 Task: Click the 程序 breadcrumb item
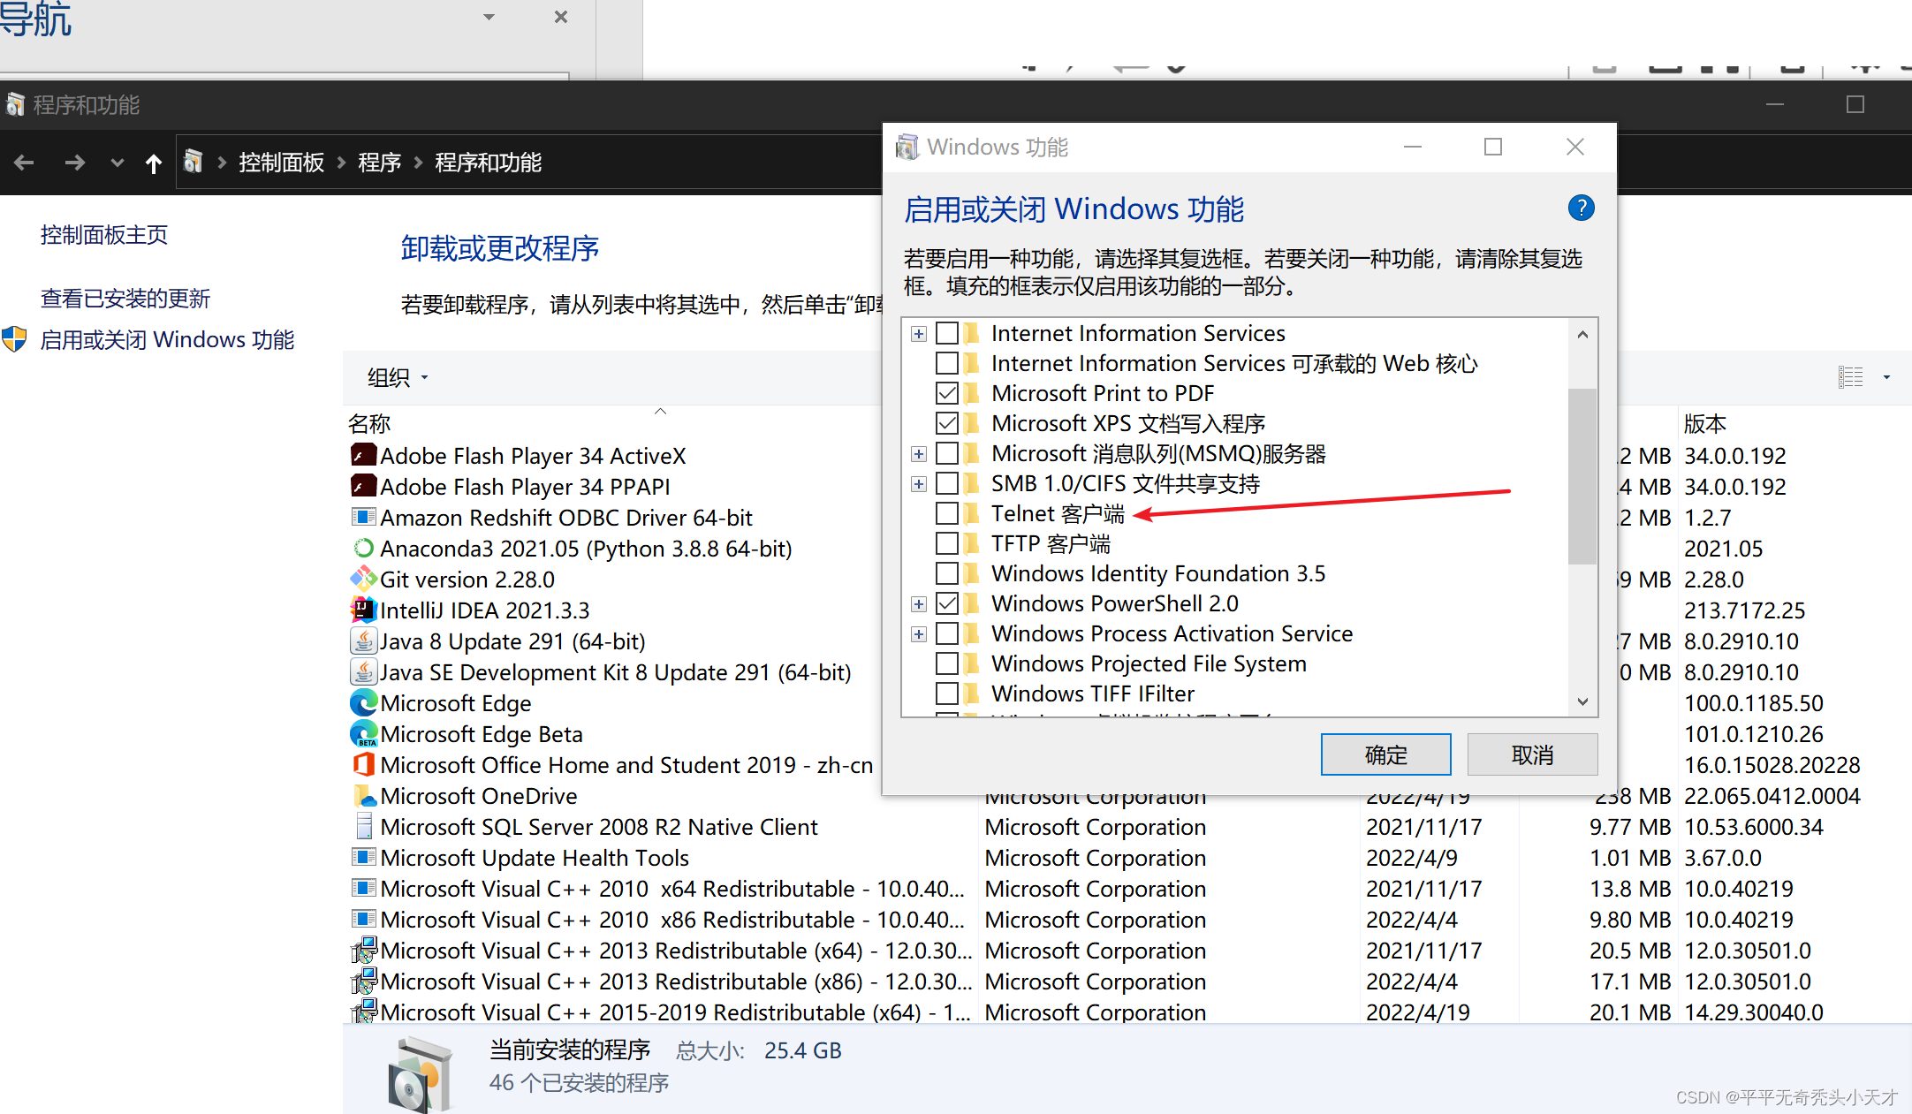[x=379, y=163]
